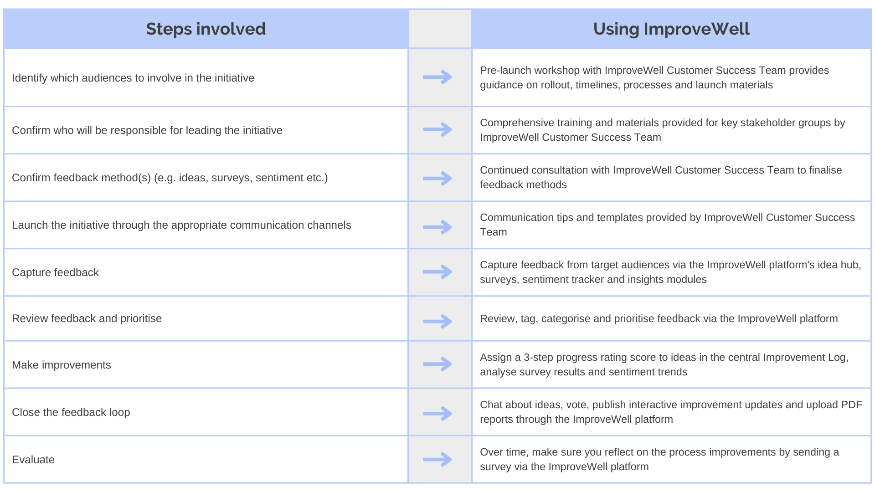The width and height of the screenshot is (875, 492).
Task: Click the Comprehensive training and materials description
Action: coord(662,130)
